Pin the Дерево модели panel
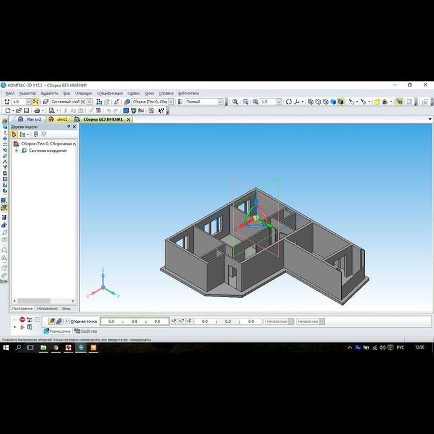The width and height of the screenshot is (434, 434). (x=68, y=127)
